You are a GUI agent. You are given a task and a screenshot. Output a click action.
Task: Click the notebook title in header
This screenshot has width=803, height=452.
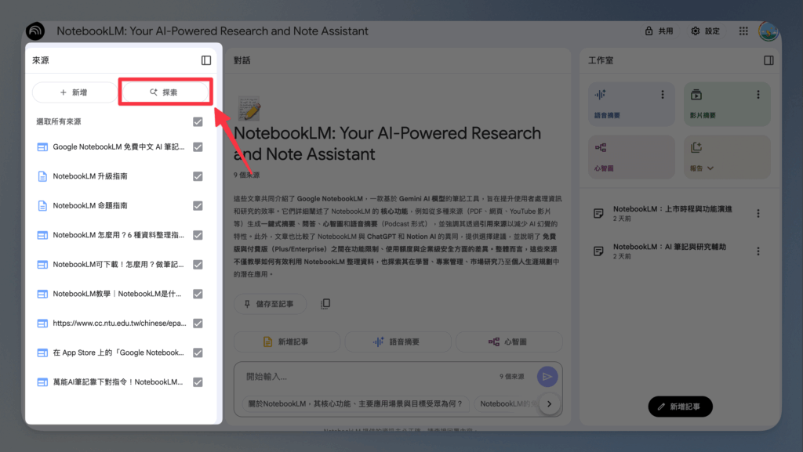tap(212, 31)
